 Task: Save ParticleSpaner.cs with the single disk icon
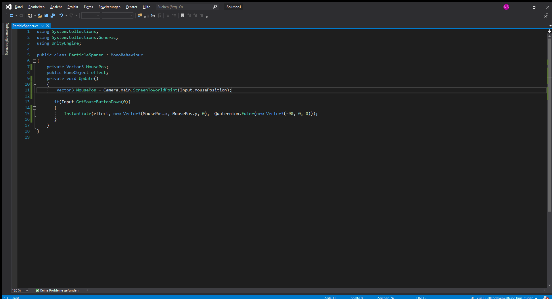46,16
